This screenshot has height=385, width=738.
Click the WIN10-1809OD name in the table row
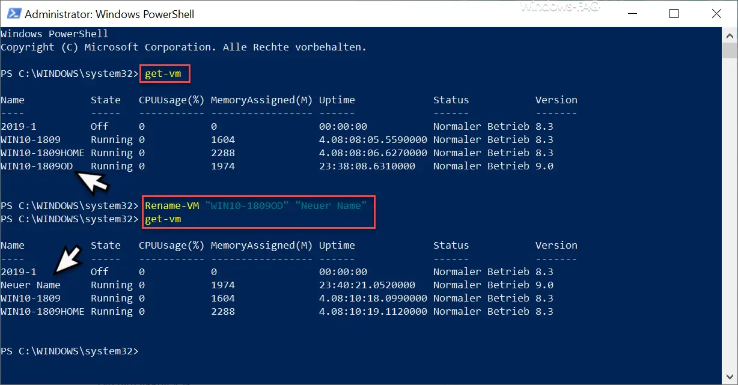(37, 166)
